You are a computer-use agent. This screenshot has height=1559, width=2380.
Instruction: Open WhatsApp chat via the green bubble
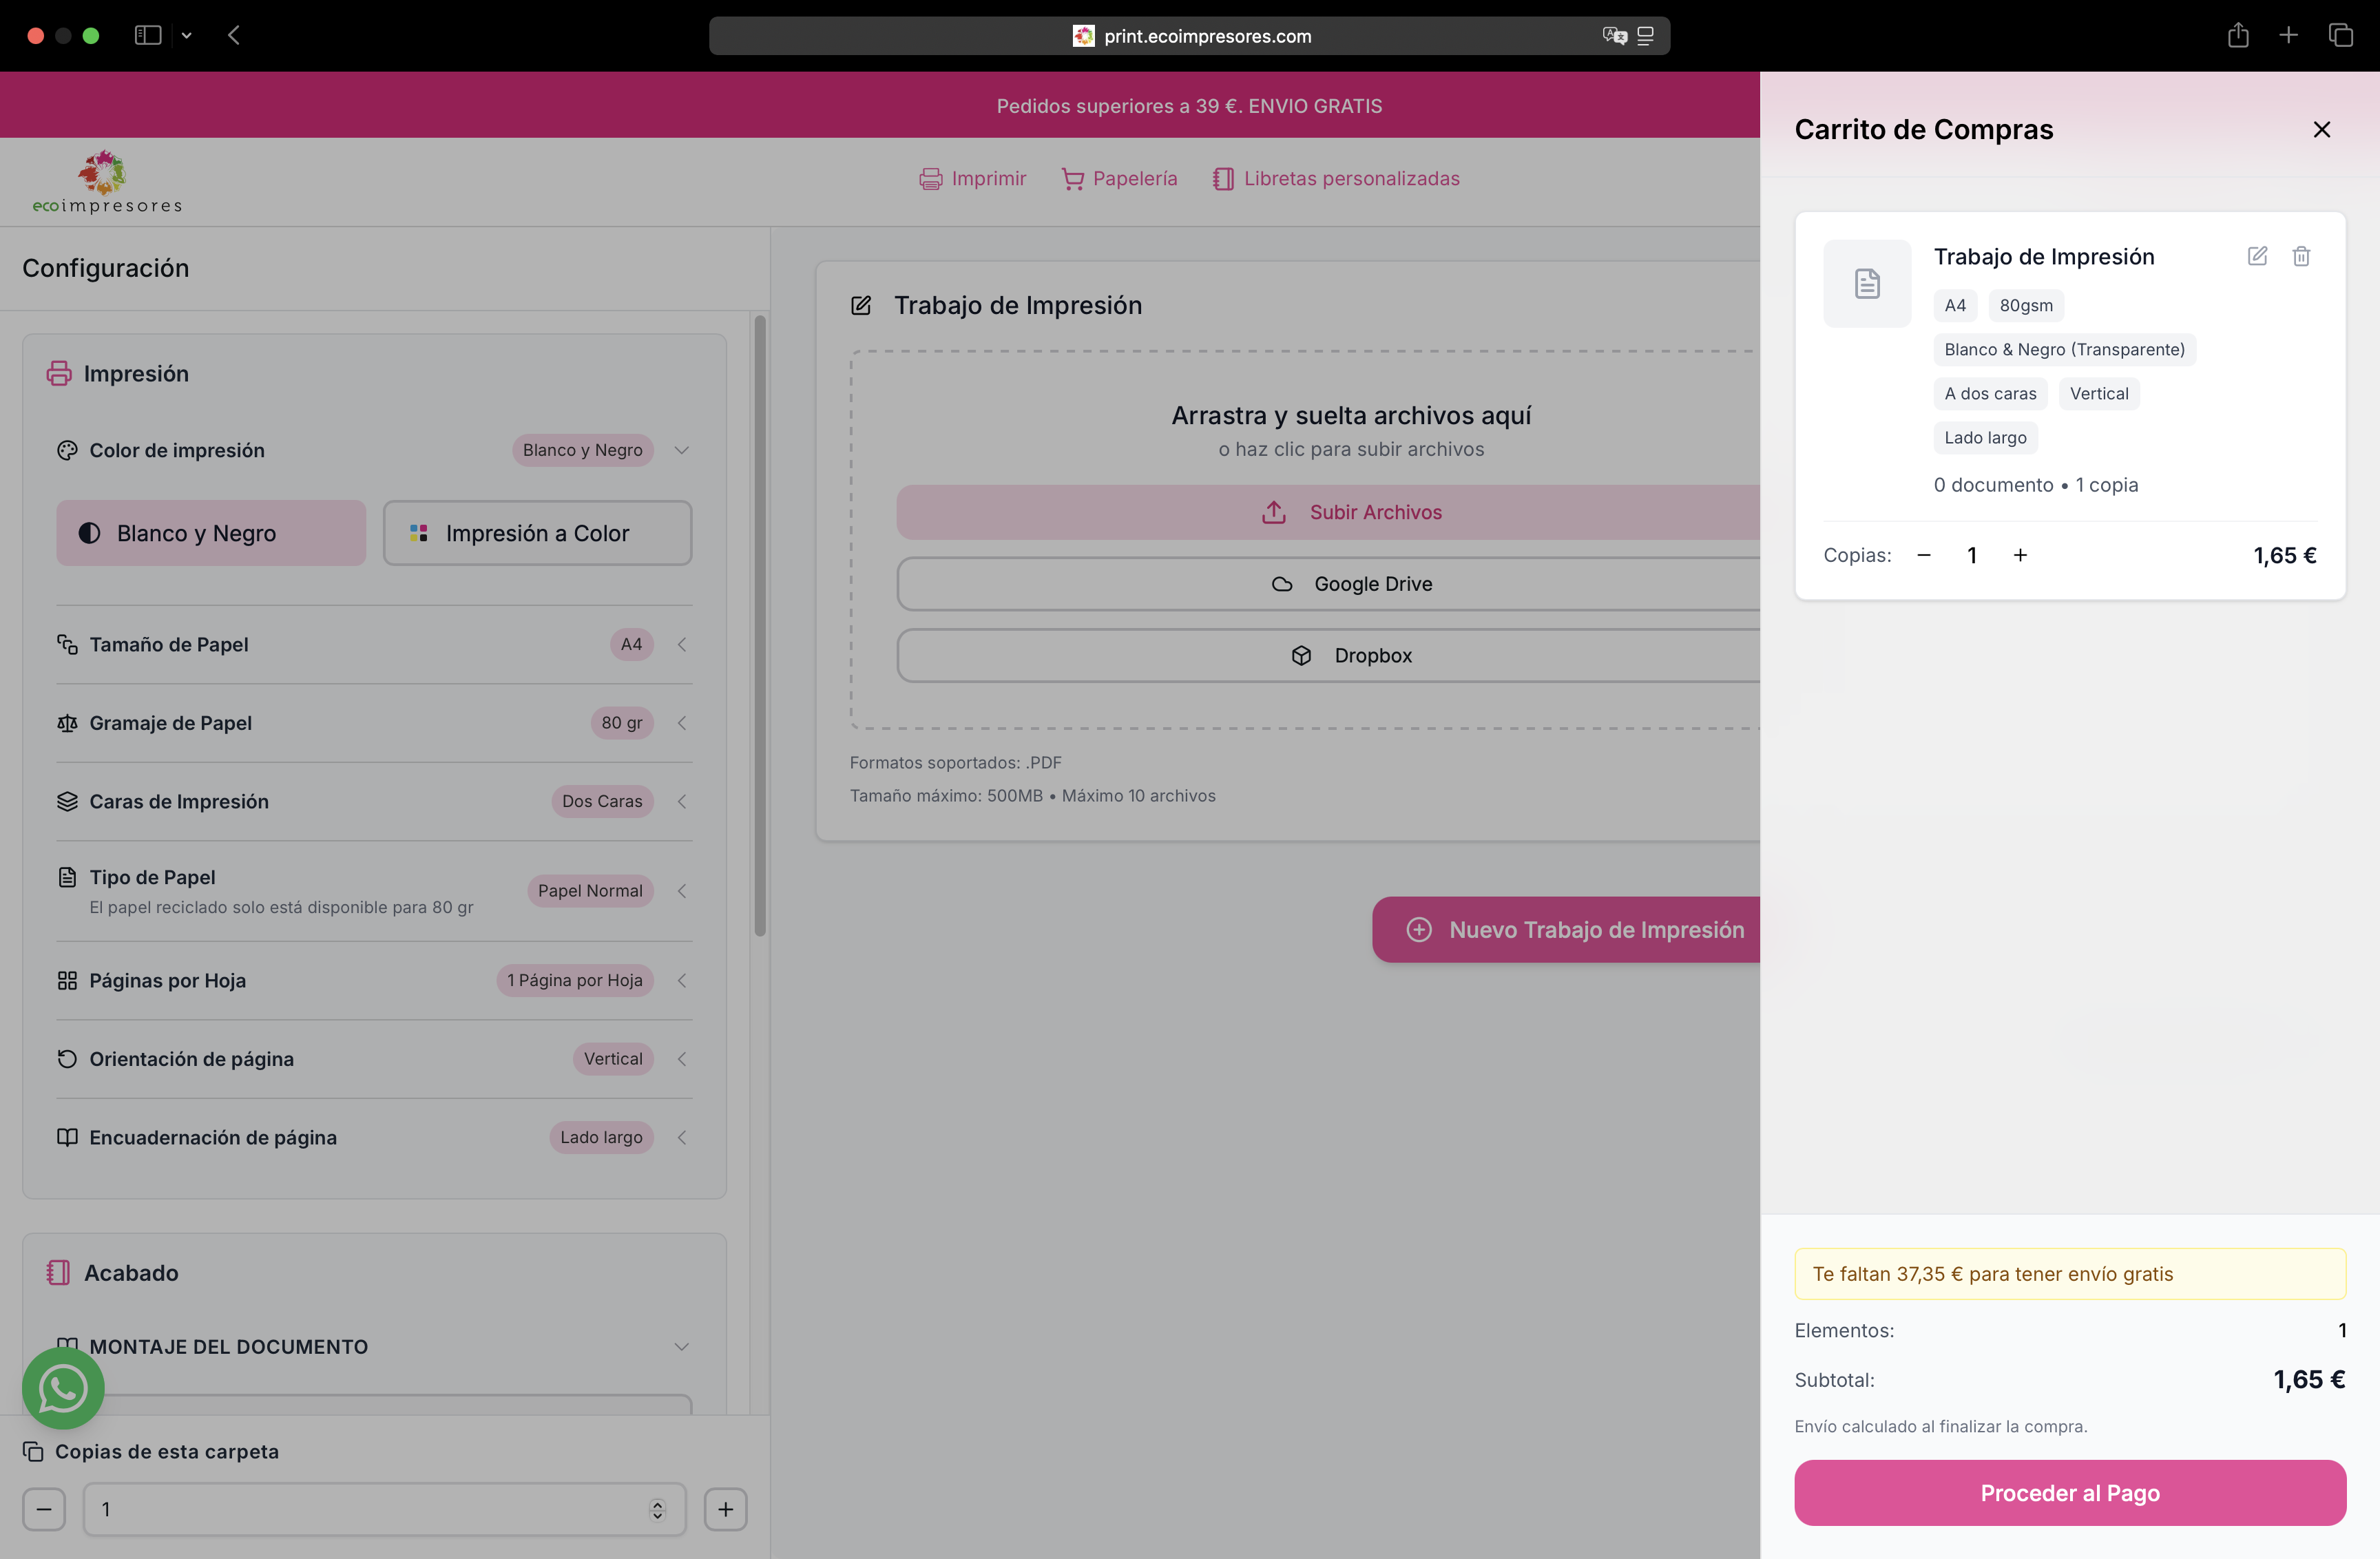[x=62, y=1388]
